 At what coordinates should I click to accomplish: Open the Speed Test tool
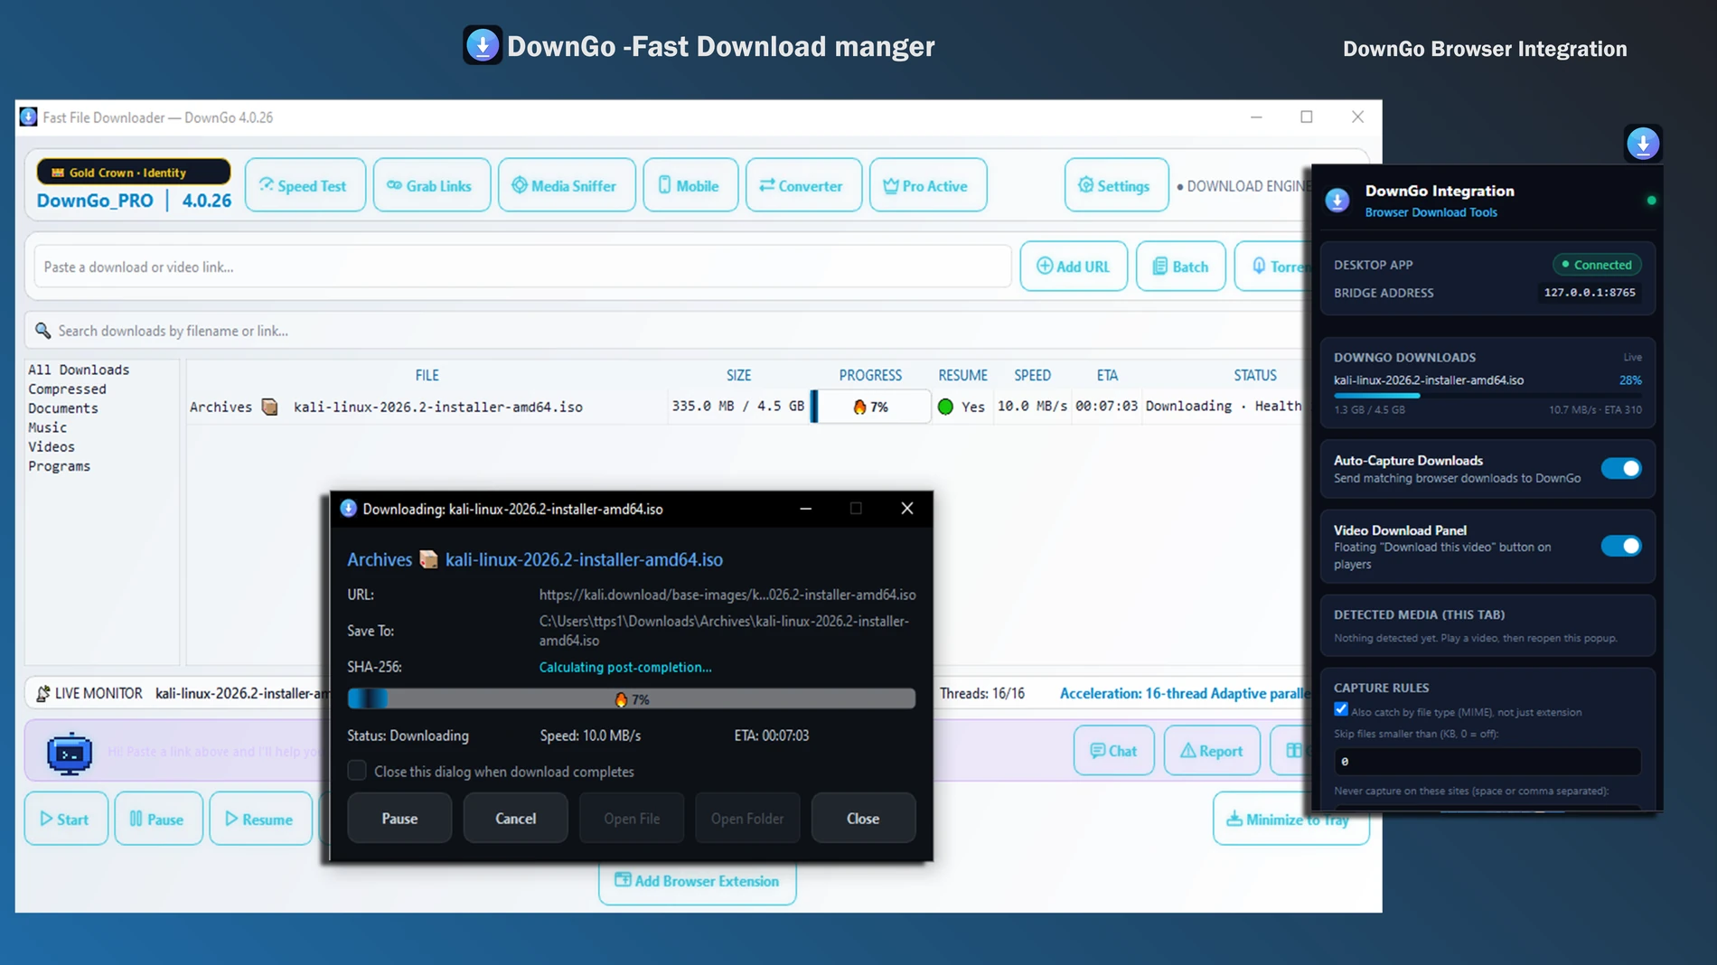[x=305, y=185]
